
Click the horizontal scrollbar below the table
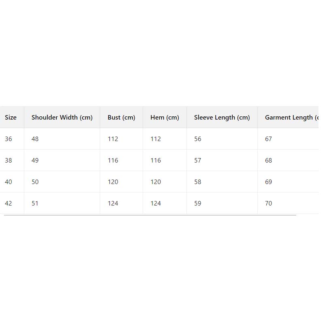150,215
